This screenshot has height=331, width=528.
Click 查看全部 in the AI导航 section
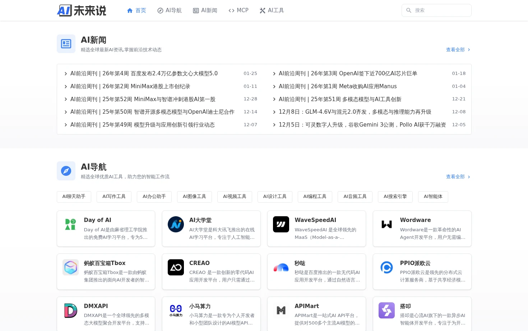click(x=458, y=177)
